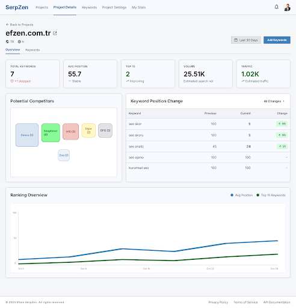The height and width of the screenshot is (308, 296).
Task: Go Back to Projects
Action: [x=20, y=25]
